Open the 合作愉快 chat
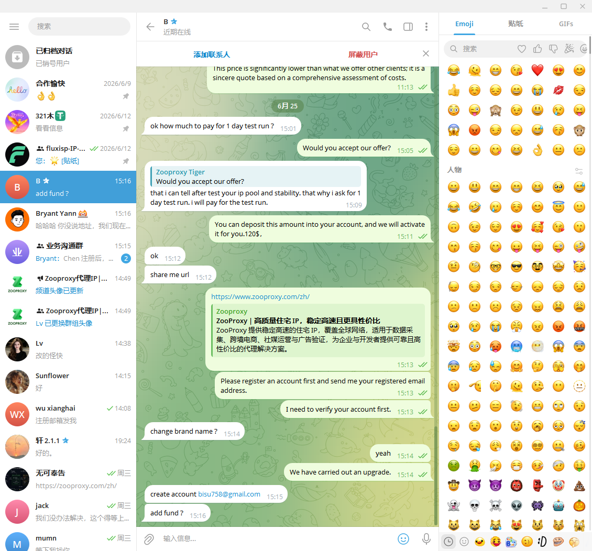 coord(68,90)
